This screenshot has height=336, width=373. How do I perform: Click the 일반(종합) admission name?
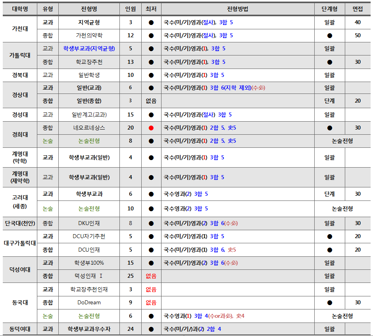89,101
